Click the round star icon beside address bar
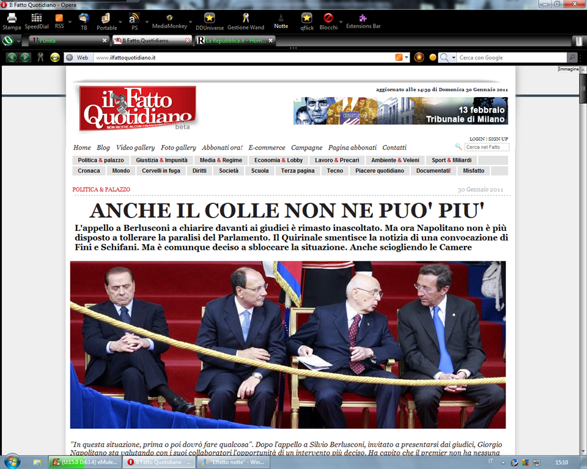Viewport: 587px width, 469px height. tap(419, 57)
